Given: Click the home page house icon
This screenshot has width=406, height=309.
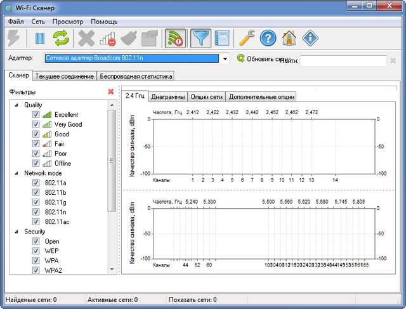Looking at the screenshot, I should (289, 39).
